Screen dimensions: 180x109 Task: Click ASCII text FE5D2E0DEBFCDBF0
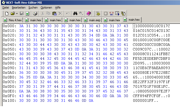click(x=151, y=59)
